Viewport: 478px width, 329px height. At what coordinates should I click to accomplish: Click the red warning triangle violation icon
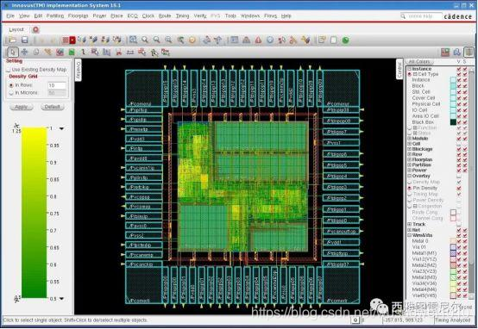tap(258, 40)
